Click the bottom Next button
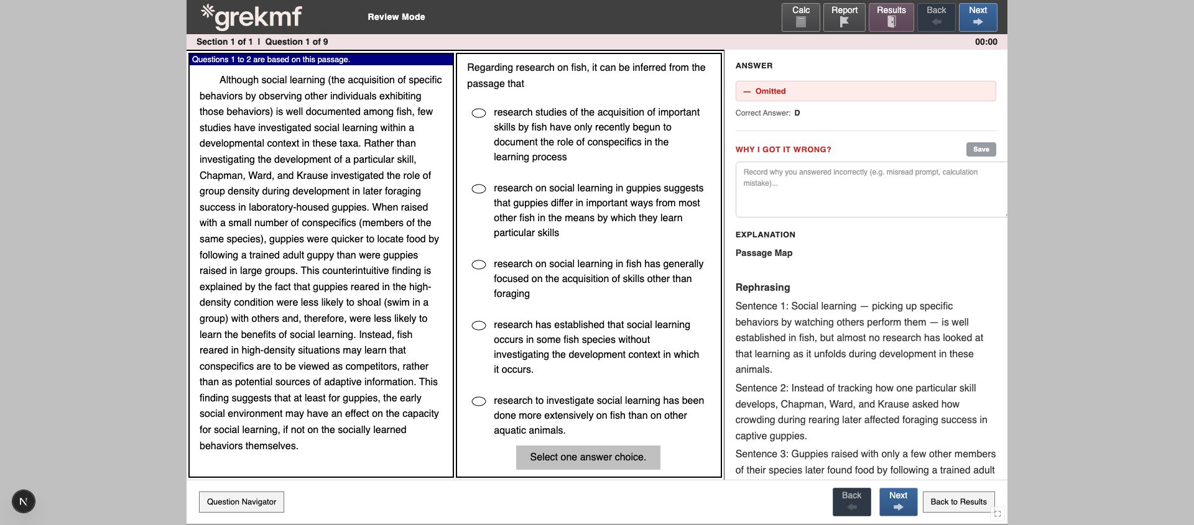 (898, 501)
